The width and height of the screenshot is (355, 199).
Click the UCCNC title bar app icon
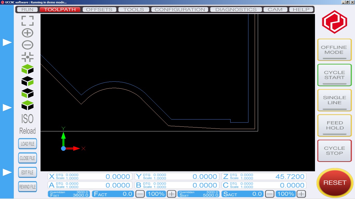pos(2,2)
